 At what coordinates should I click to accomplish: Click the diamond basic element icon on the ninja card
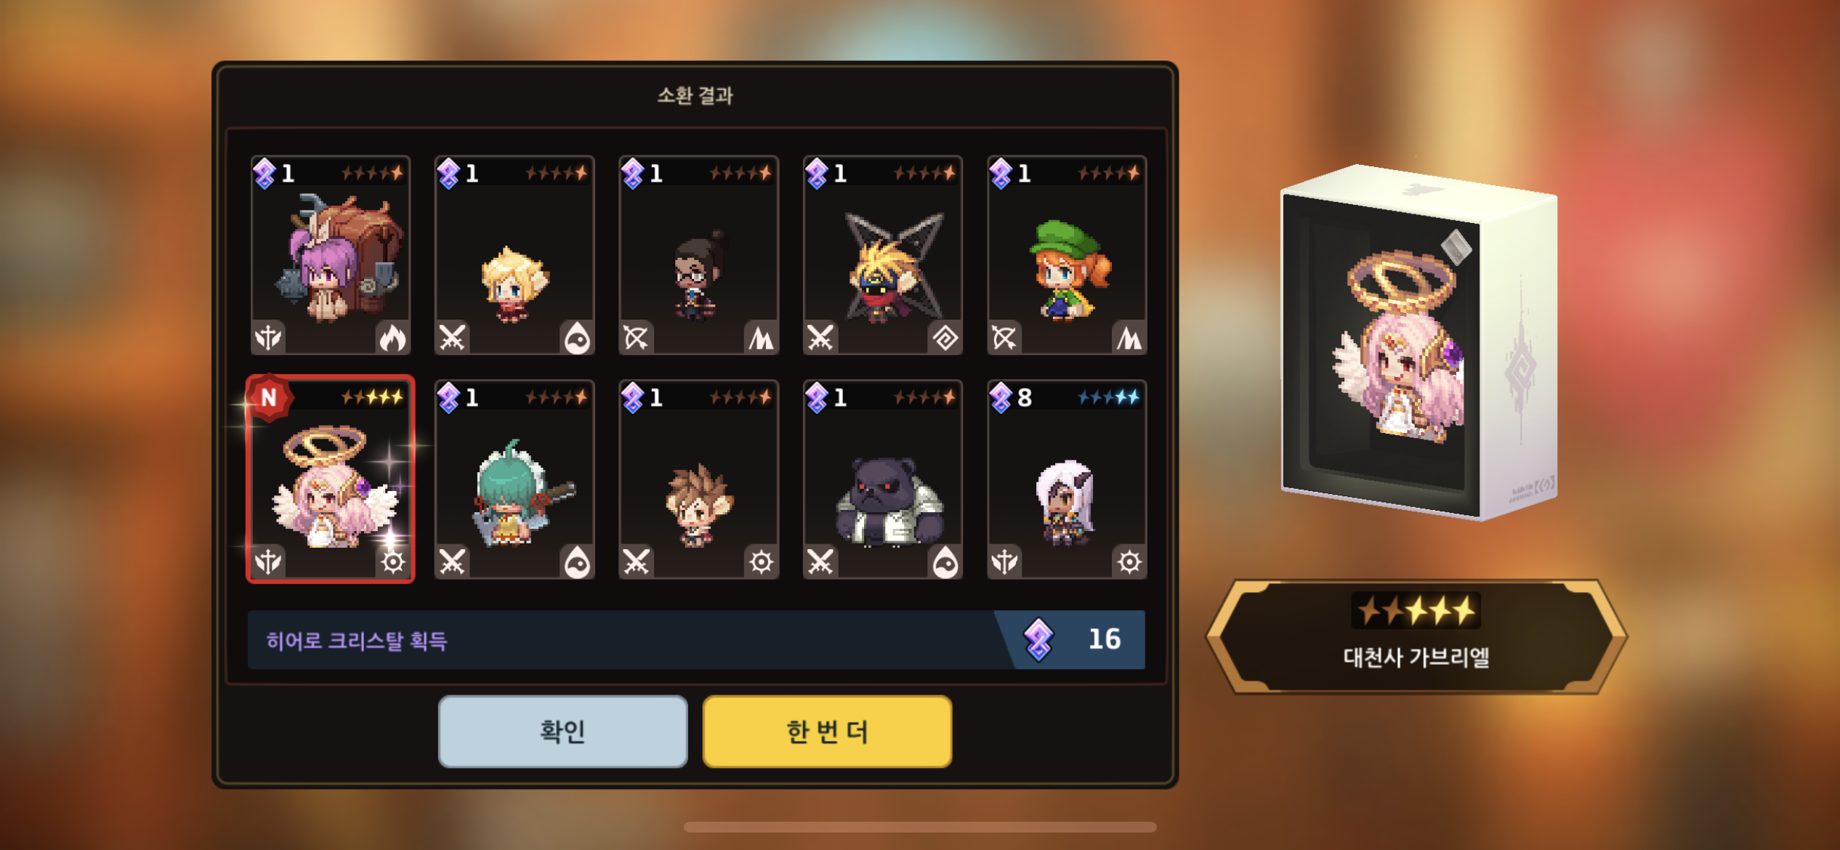tap(945, 338)
